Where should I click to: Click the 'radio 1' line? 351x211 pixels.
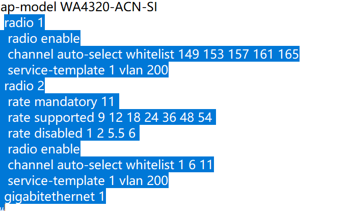[x=24, y=23]
